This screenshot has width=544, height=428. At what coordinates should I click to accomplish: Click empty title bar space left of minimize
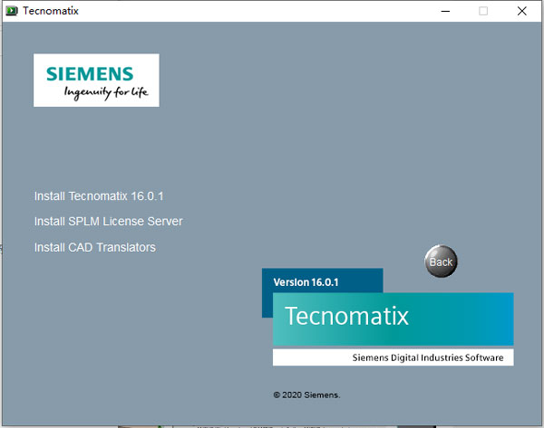coord(272,11)
